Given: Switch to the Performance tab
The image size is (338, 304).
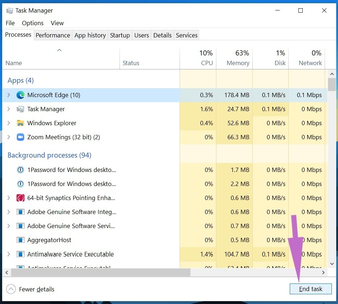Looking at the screenshot, I should [53, 35].
